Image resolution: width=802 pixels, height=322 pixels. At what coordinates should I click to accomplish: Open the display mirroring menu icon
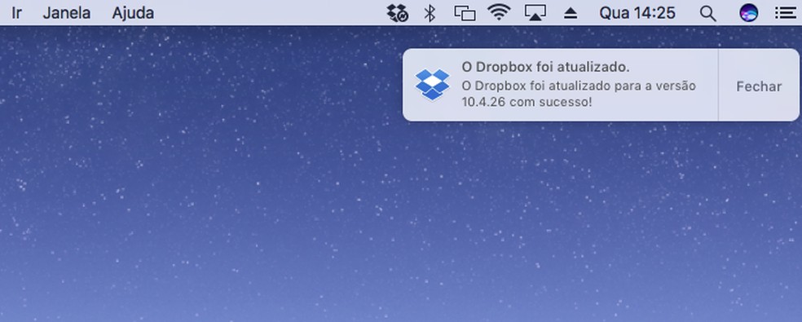465,13
